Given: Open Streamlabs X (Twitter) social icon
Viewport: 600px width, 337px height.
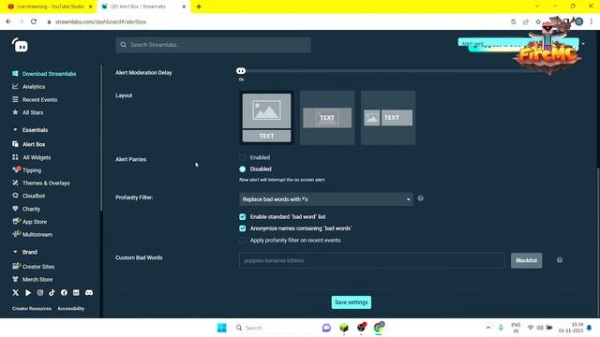Looking at the screenshot, I should [x=15, y=293].
